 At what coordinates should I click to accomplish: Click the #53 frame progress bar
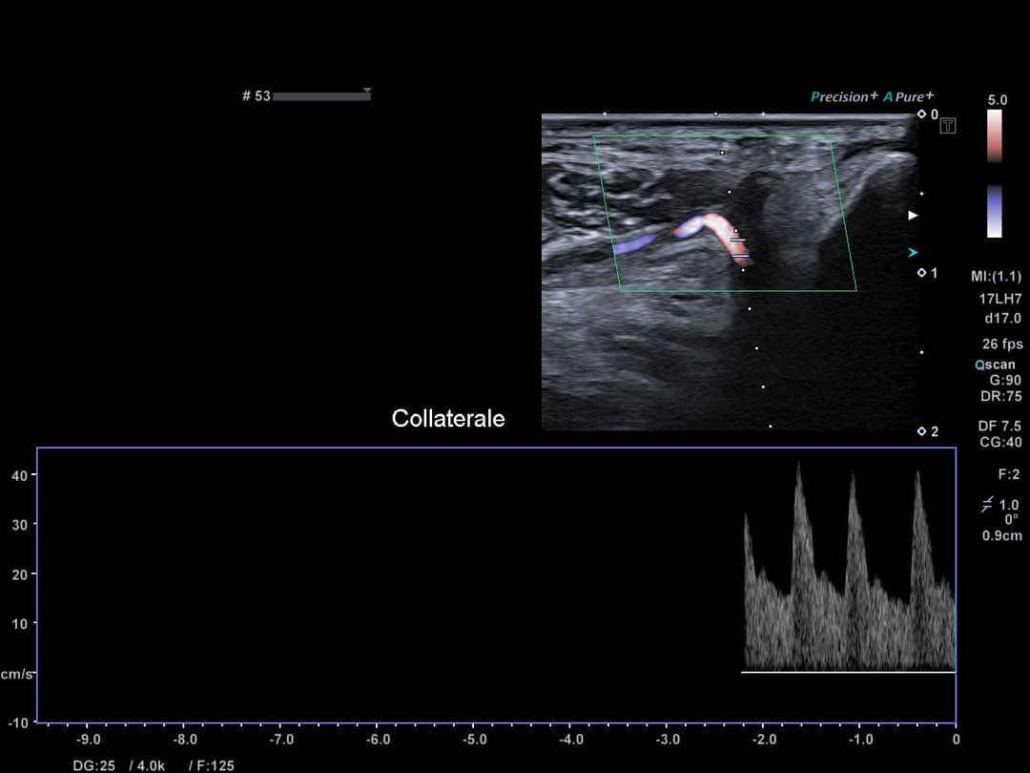click(x=321, y=96)
